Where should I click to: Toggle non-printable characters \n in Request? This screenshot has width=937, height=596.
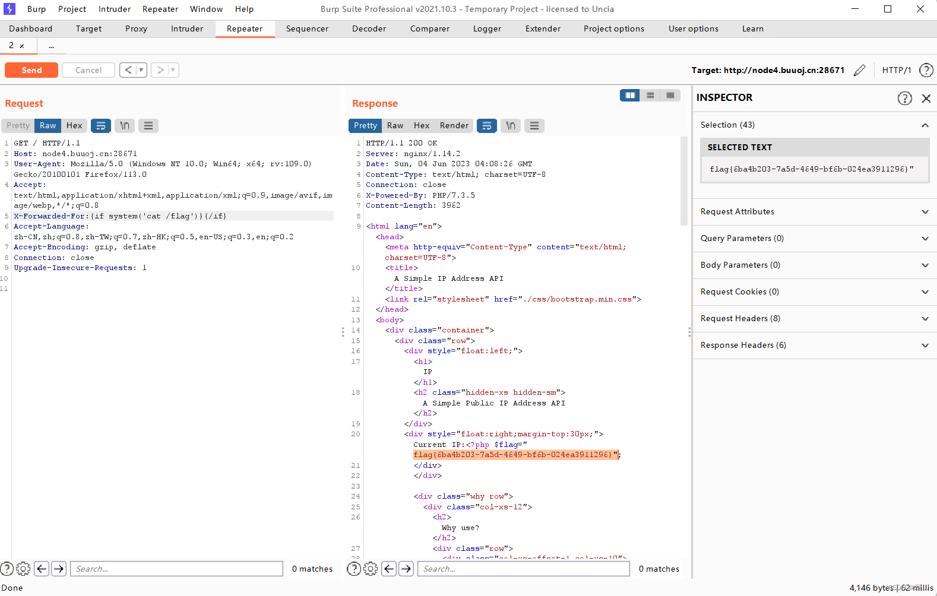(x=125, y=125)
